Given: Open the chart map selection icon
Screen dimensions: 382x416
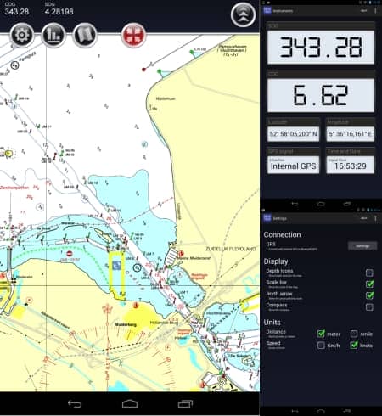Looking at the screenshot, I should pos(85,36).
